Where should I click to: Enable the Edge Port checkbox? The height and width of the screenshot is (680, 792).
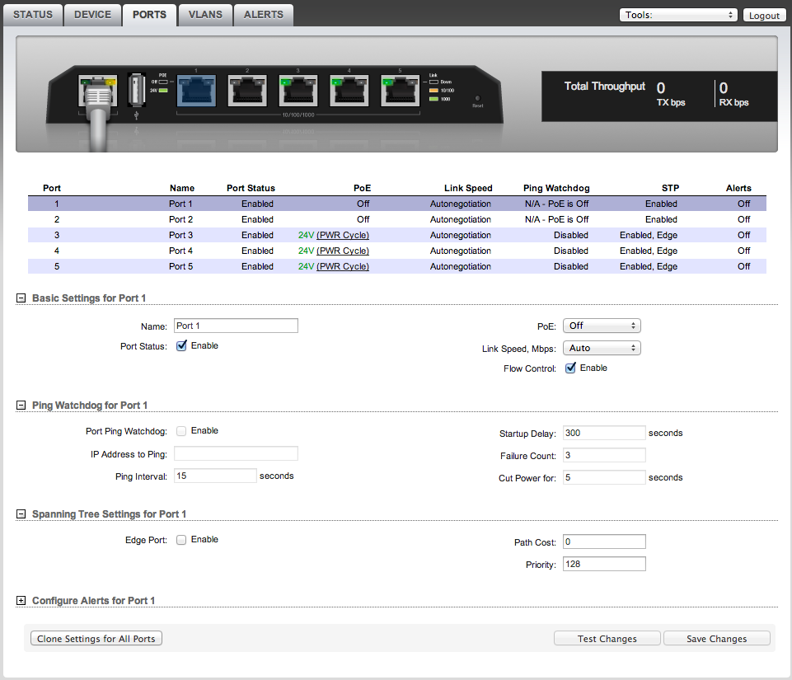(x=181, y=540)
